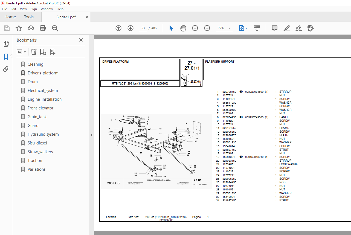
Task: Open the Front_elevator bookmark
Action: pos(40,108)
